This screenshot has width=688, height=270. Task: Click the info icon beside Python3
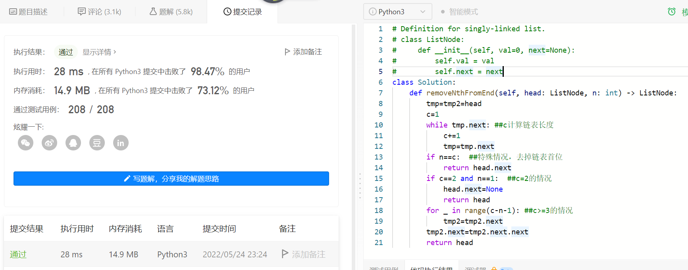(x=372, y=12)
